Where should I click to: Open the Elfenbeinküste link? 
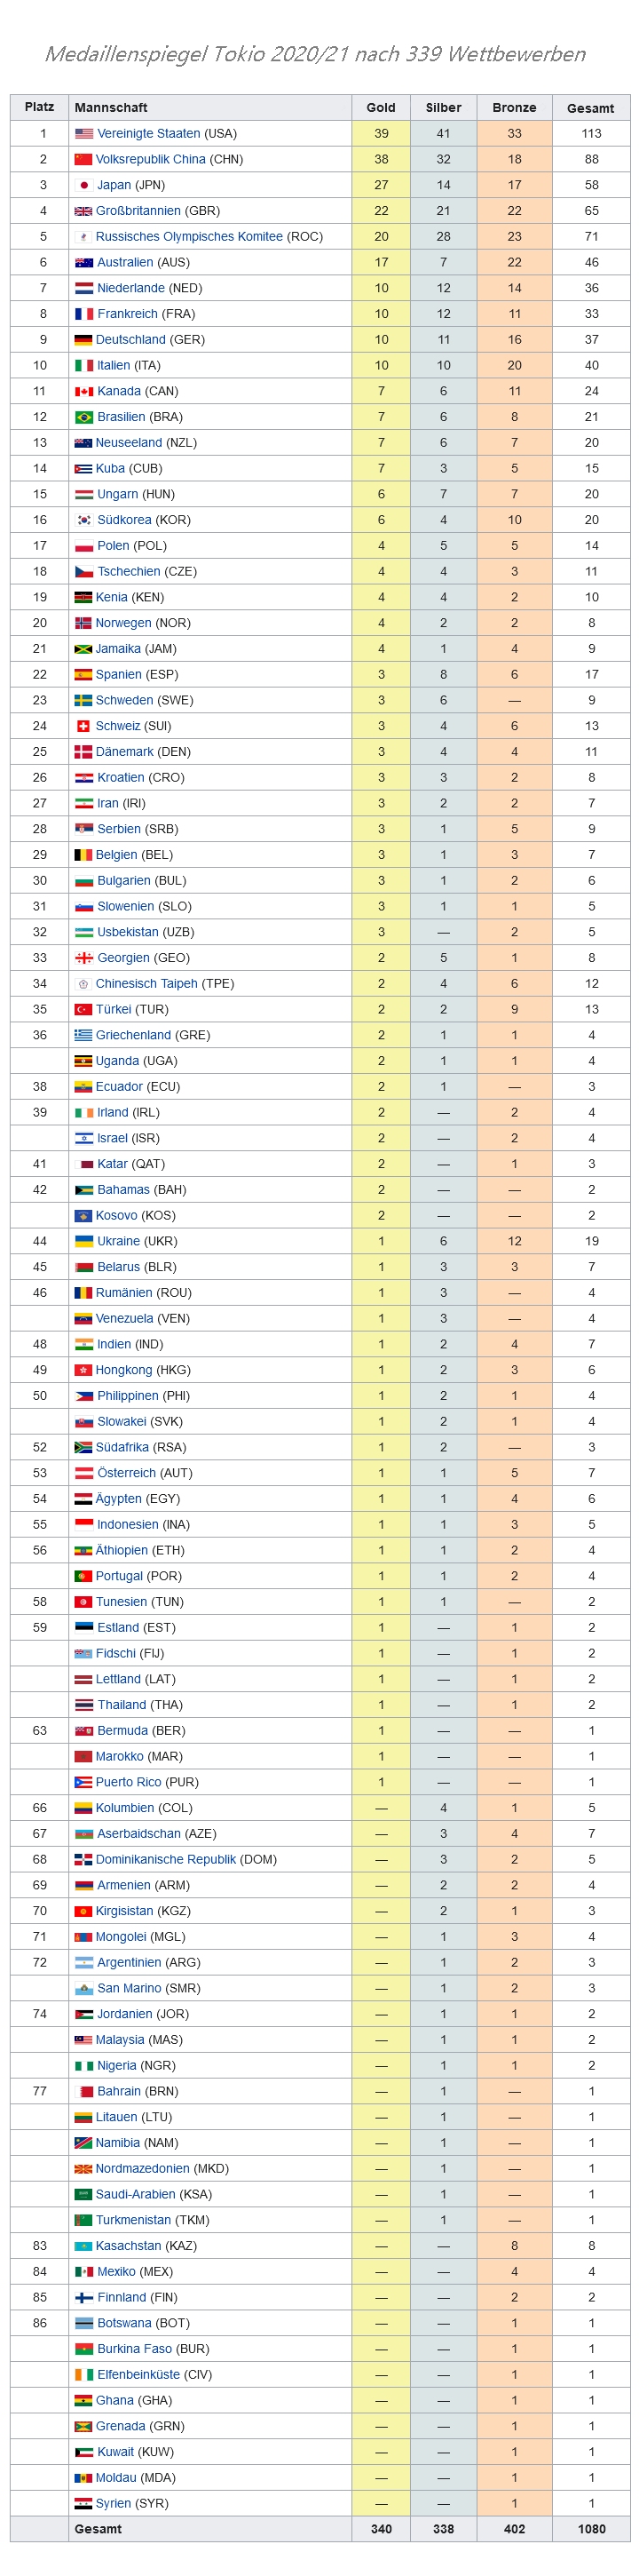(138, 2374)
